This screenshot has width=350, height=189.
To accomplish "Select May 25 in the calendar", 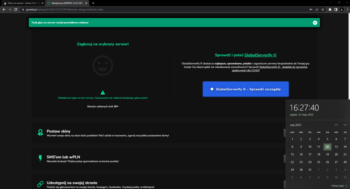I will [318, 162].
